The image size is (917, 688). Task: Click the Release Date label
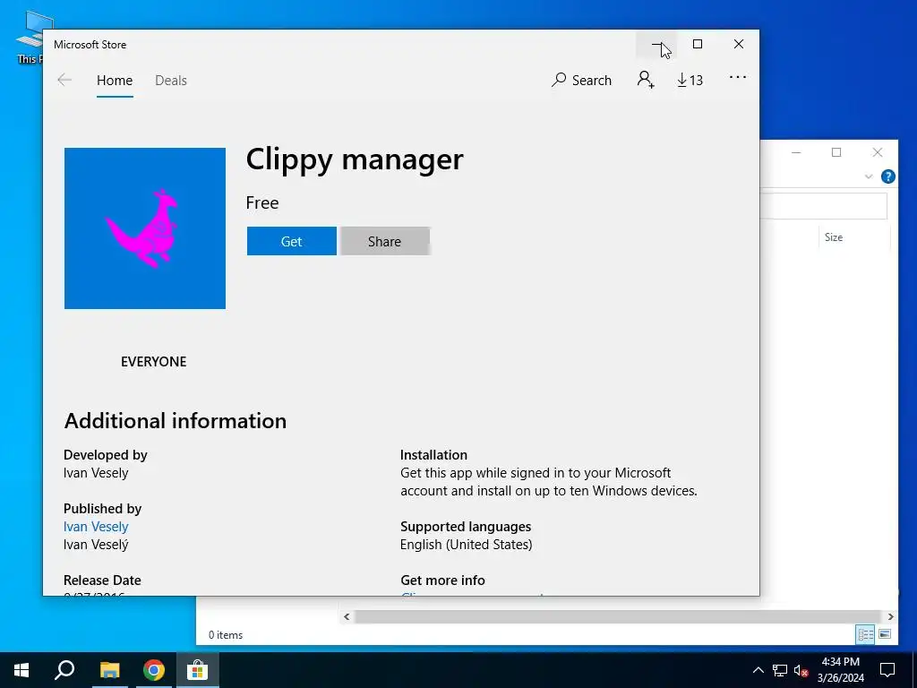[102, 580]
